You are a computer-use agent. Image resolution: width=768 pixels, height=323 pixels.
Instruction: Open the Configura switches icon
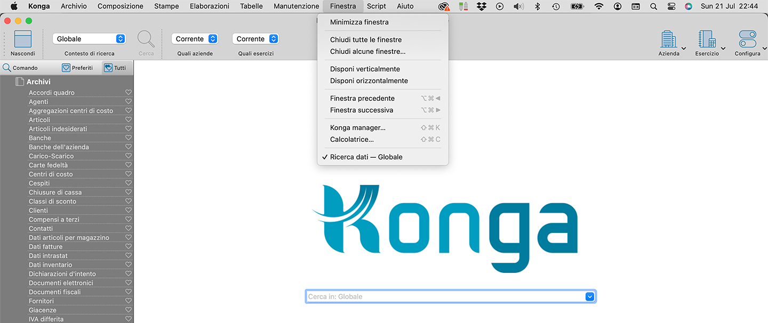(x=747, y=39)
